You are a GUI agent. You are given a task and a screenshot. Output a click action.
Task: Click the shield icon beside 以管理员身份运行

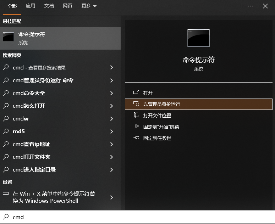point(136,104)
